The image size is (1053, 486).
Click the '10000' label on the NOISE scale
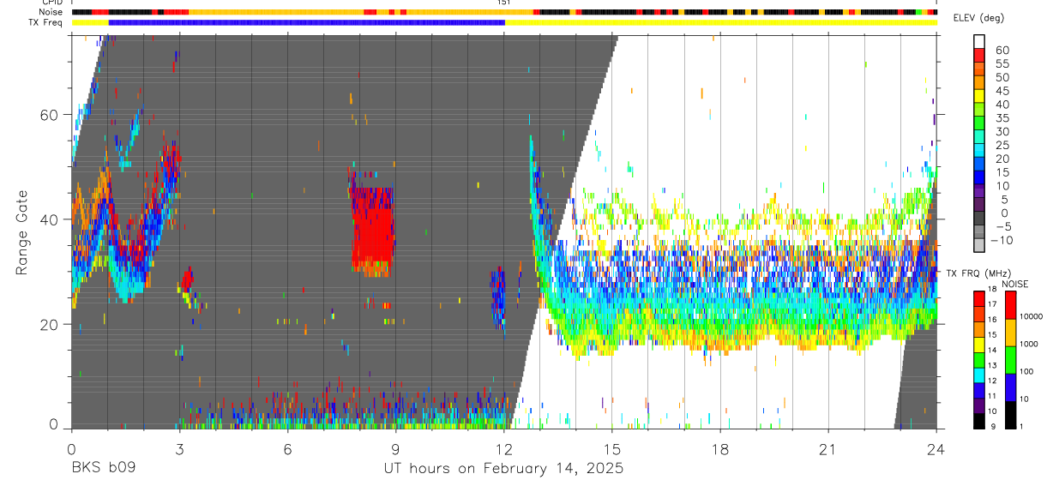pos(1032,317)
